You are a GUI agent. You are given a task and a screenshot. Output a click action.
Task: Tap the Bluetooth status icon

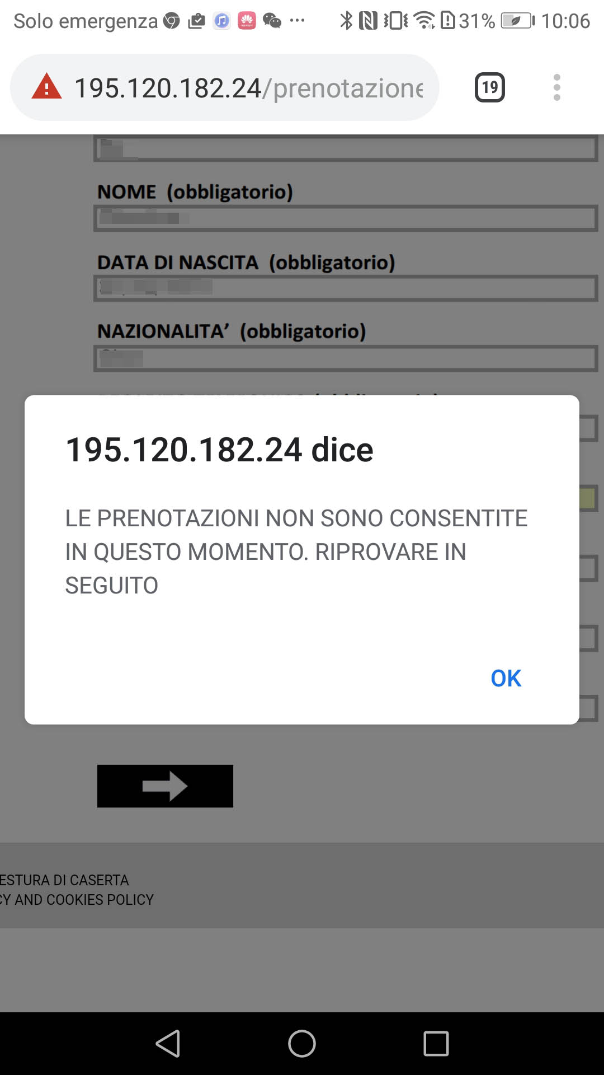tap(347, 20)
